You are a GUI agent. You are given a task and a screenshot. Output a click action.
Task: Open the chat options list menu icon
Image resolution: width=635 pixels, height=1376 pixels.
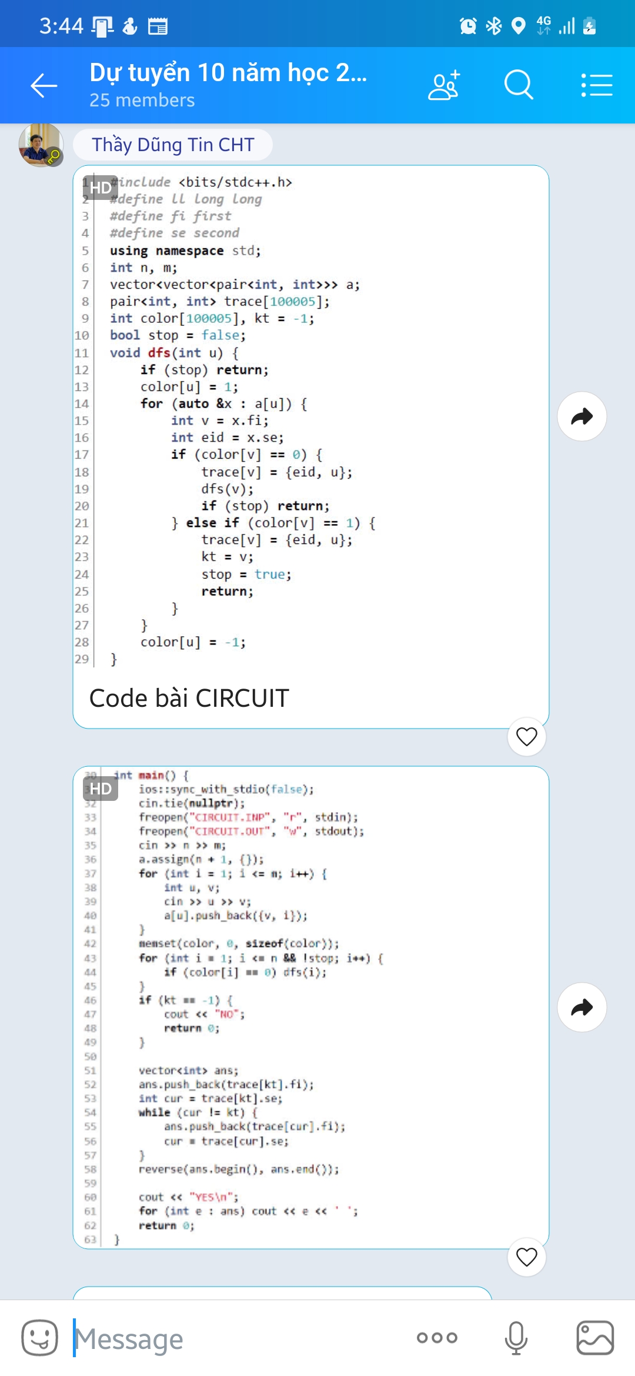(597, 86)
